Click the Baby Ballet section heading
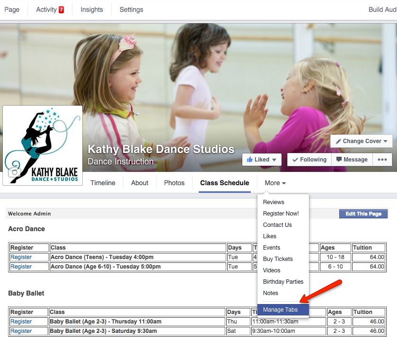 [26, 293]
